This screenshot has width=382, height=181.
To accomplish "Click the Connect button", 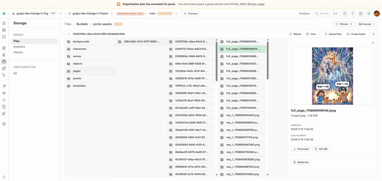I will click(x=190, y=14).
